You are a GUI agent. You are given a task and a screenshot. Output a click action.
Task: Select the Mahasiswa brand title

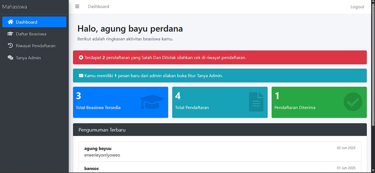pyautogui.click(x=14, y=7)
